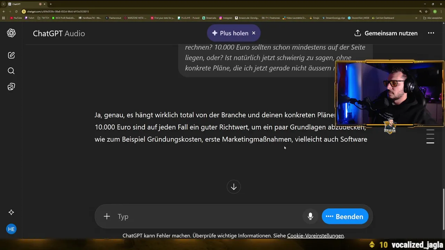Open the PULSUHR Pulsoid bookmark
445x250 pixels.
tap(188, 18)
